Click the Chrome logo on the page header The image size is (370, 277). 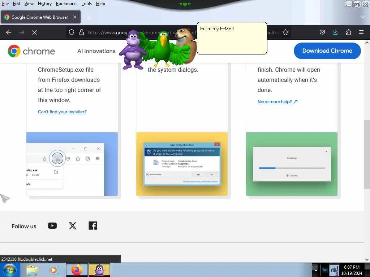(31, 51)
